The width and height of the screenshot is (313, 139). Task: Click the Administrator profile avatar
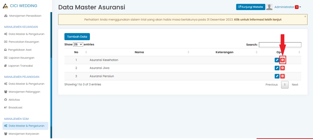[x=269, y=7]
